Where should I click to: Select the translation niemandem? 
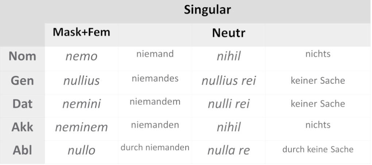155,101
